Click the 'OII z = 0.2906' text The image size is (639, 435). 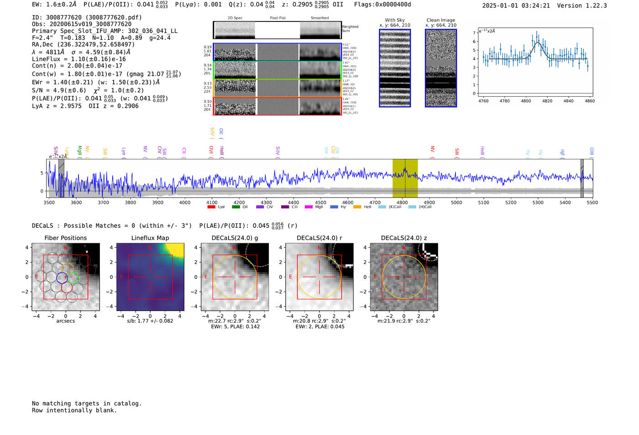click(114, 106)
